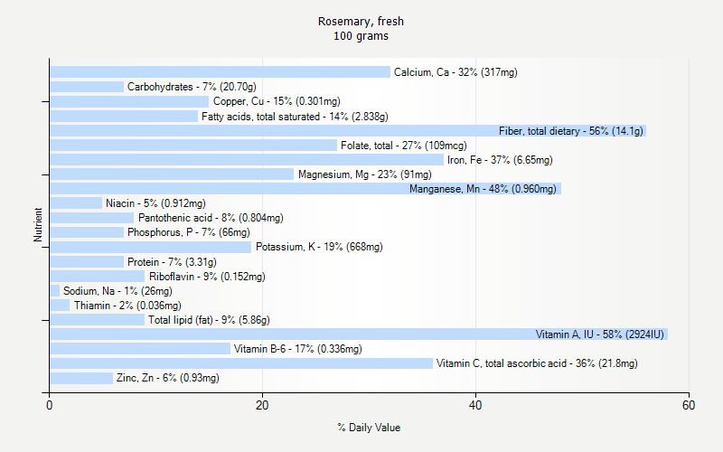This screenshot has height=452, width=723.
Task: Click the Folate, total - 27% label
Action: (404, 146)
